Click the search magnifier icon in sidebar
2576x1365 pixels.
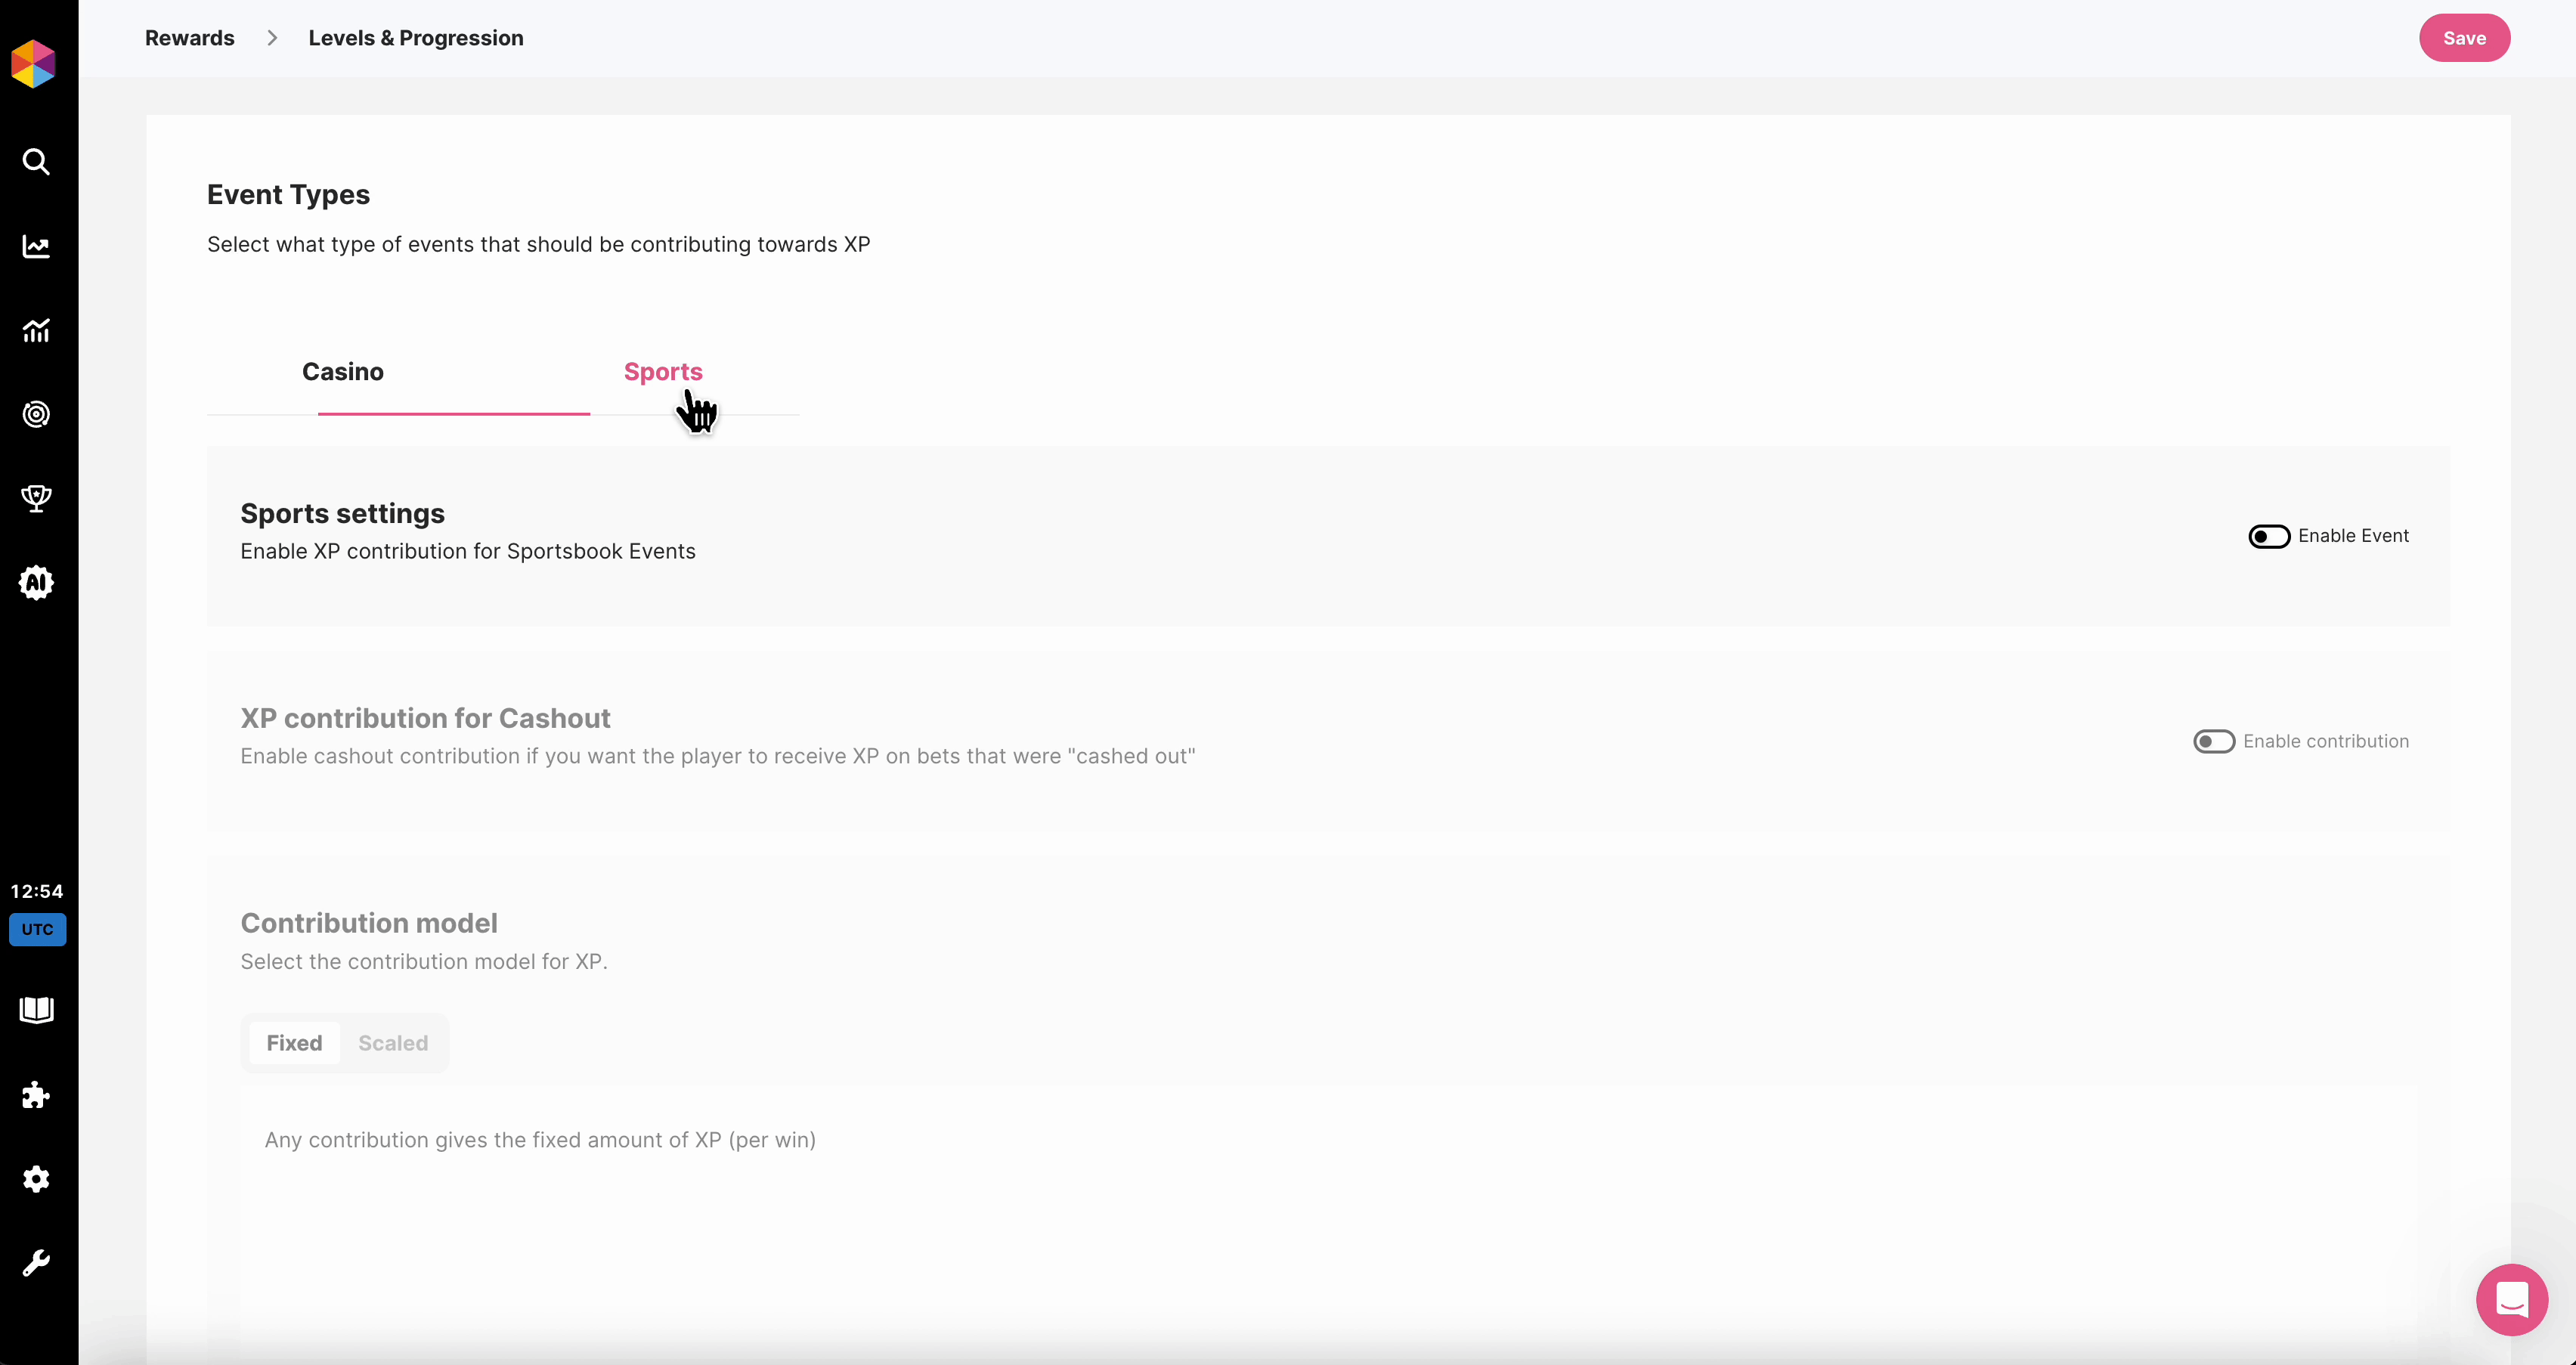36,162
